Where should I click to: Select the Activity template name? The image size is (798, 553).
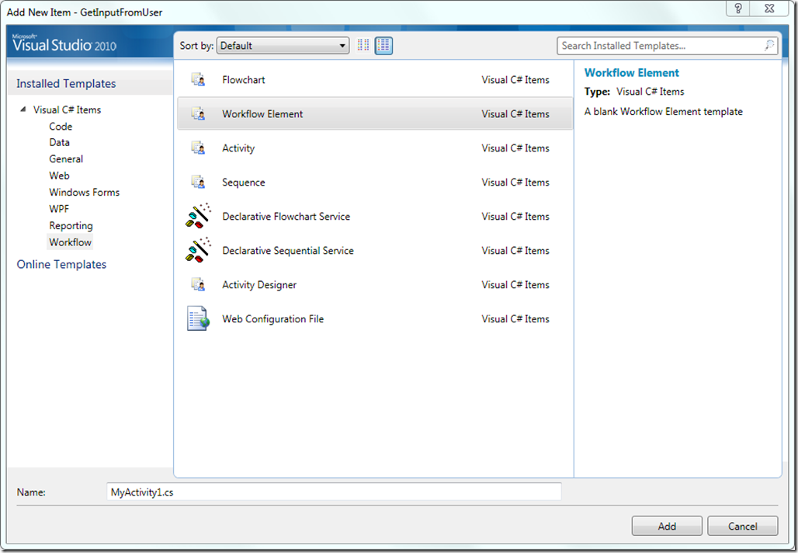coord(238,148)
